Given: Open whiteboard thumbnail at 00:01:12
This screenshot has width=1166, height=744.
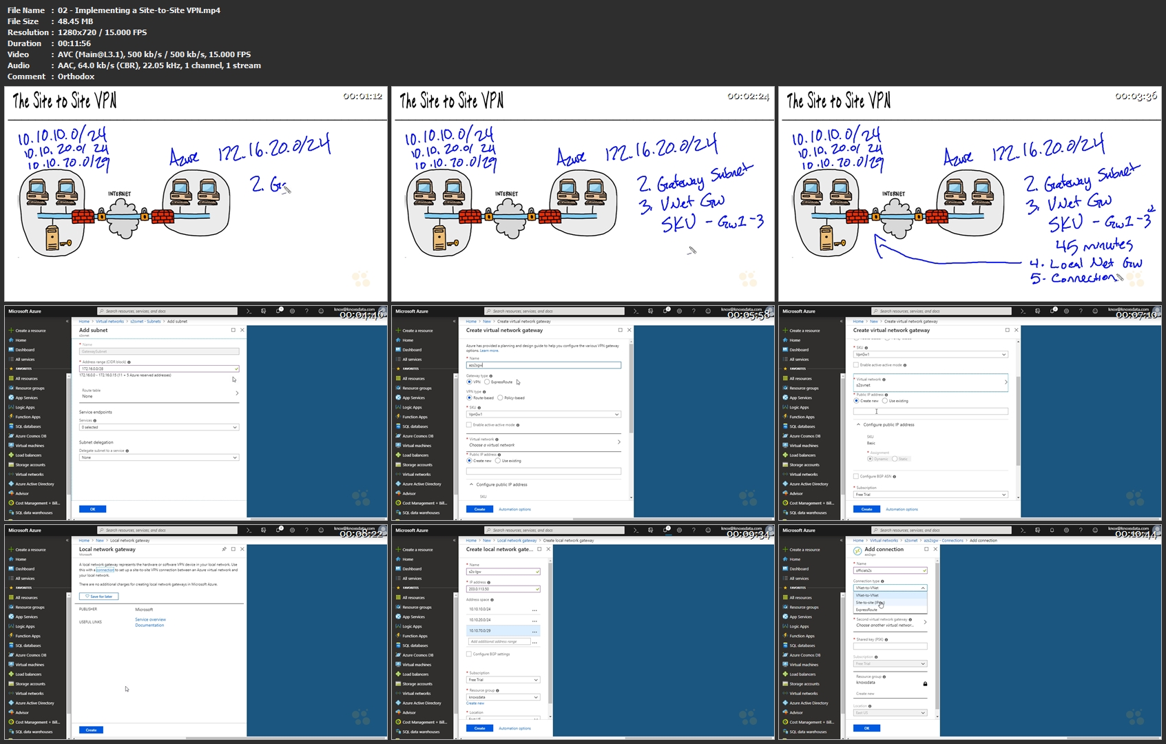Looking at the screenshot, I should [x=196, y=194].
